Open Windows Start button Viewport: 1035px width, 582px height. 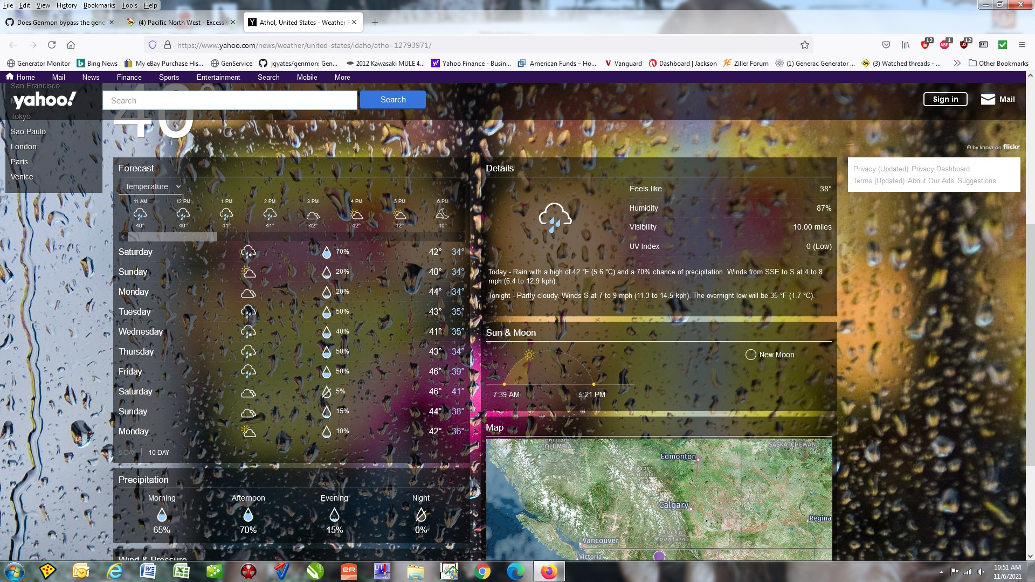click(14, 571)
